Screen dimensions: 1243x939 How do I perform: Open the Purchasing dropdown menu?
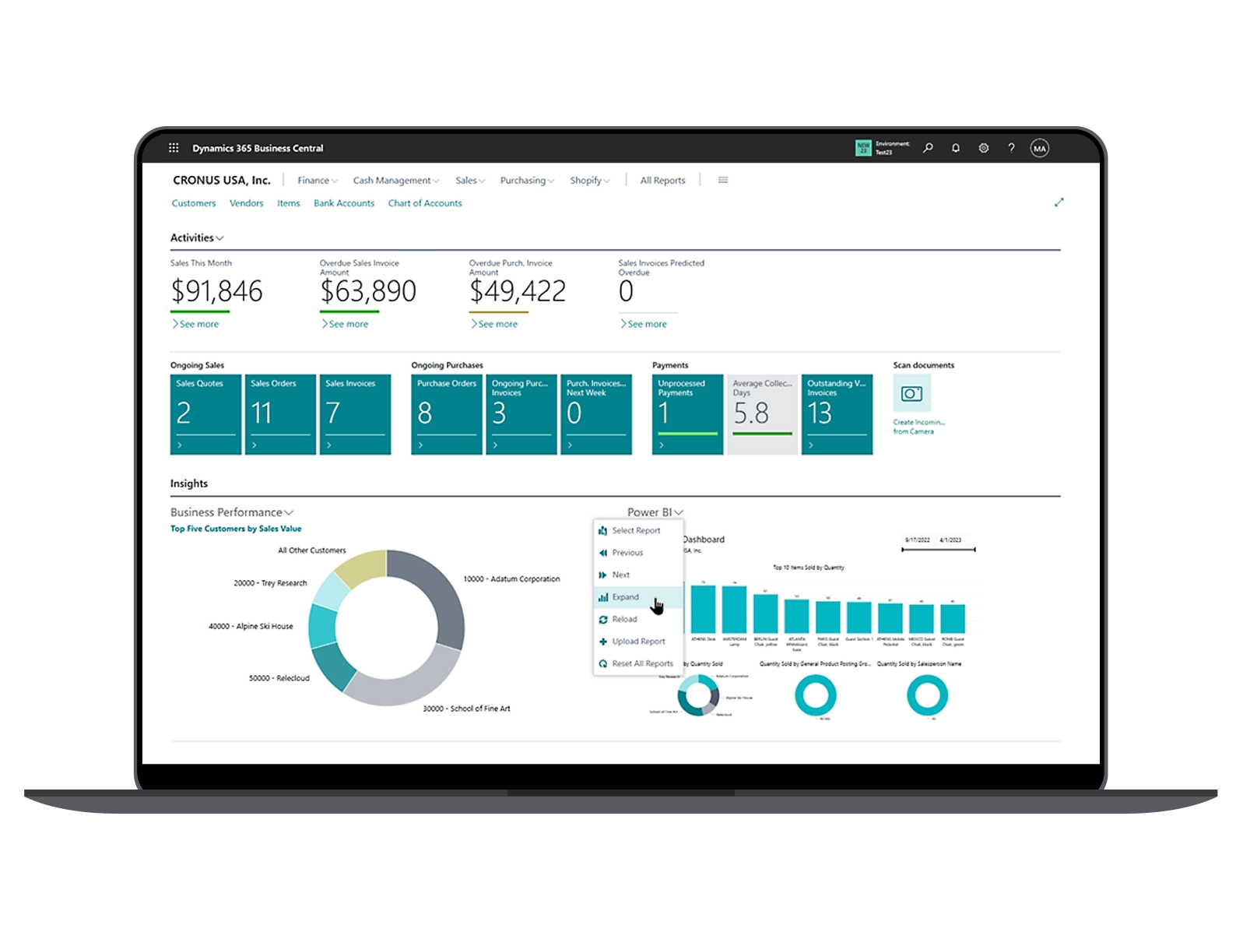tap(527, 181)
